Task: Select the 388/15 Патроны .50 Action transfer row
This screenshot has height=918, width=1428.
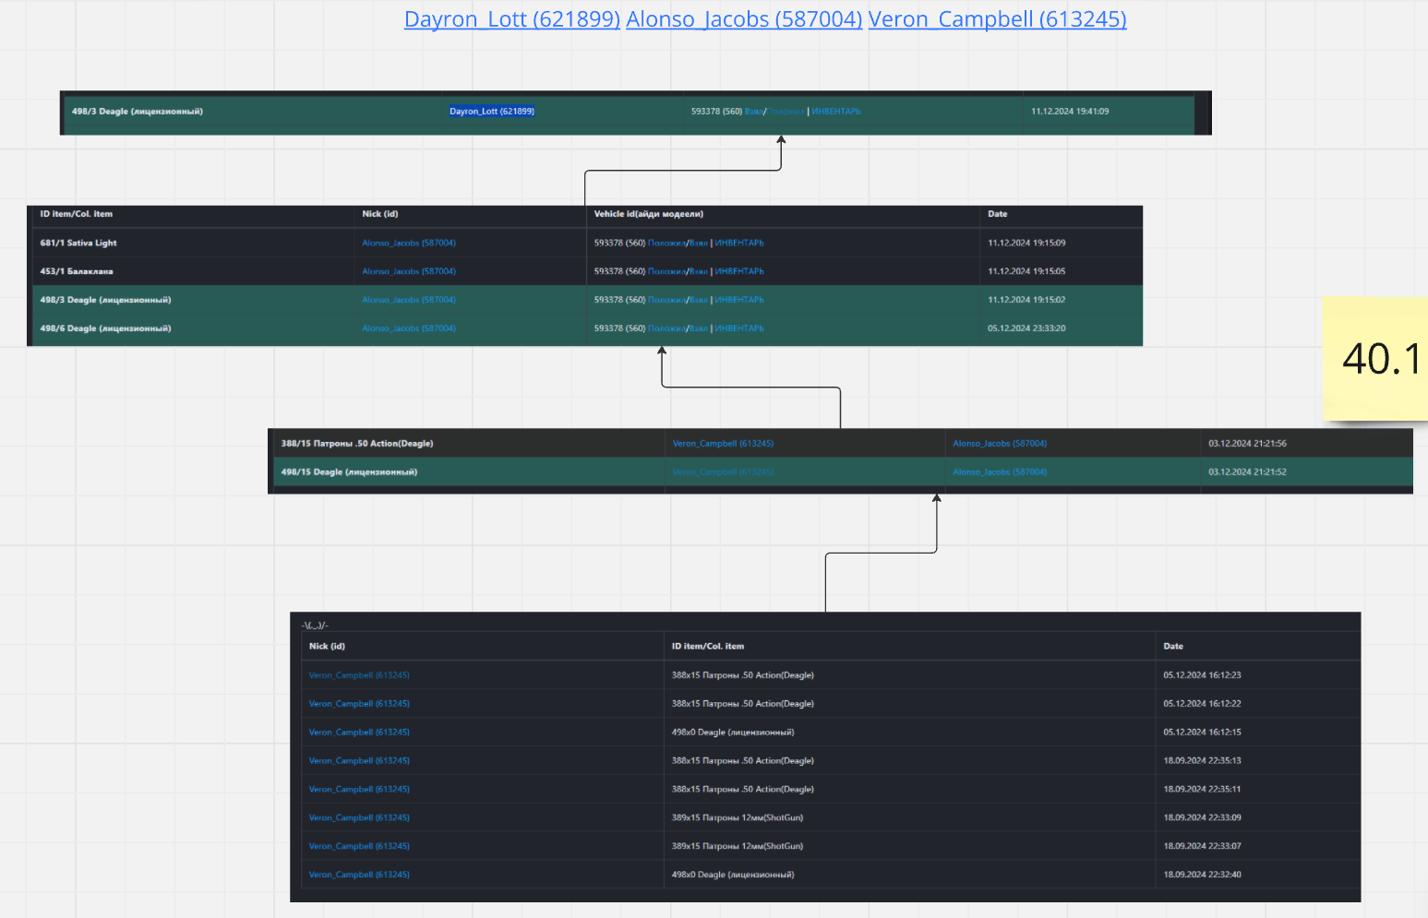Action: [x=357, y=444]
